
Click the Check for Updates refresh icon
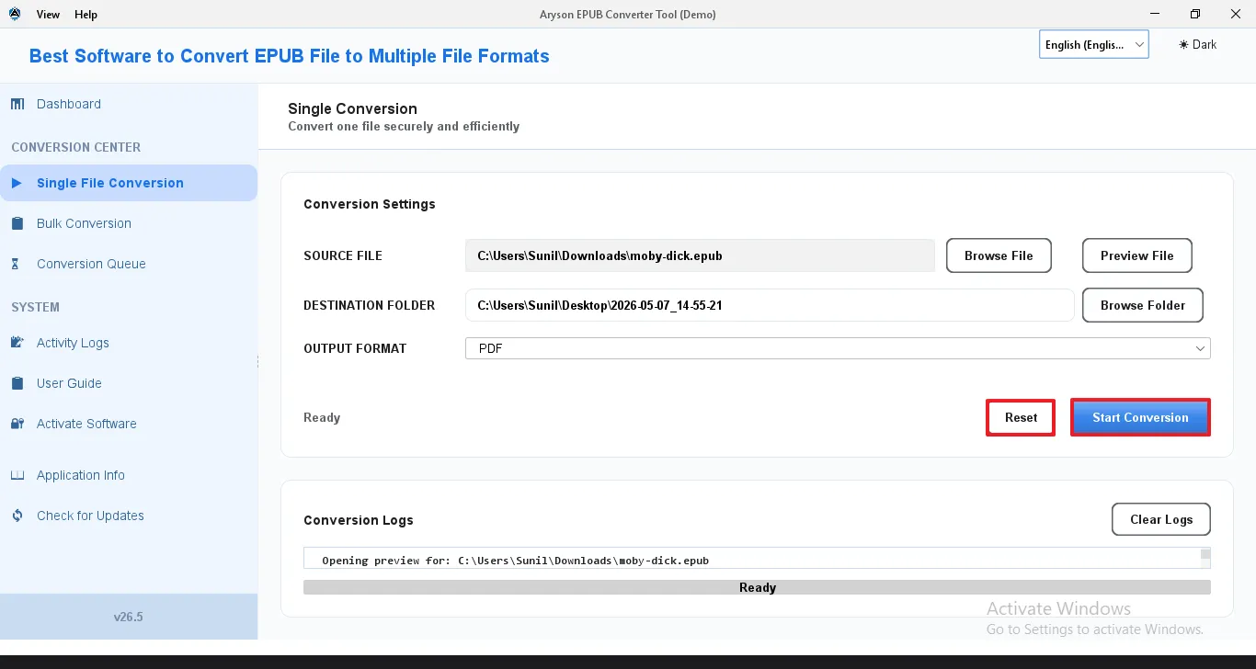tap(17, 516)
